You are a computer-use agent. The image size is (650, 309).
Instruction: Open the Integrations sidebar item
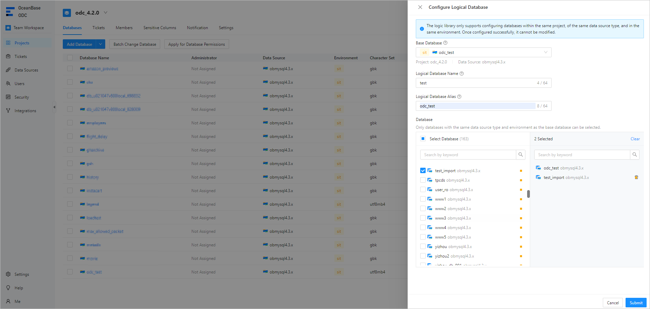pos(25,111)
